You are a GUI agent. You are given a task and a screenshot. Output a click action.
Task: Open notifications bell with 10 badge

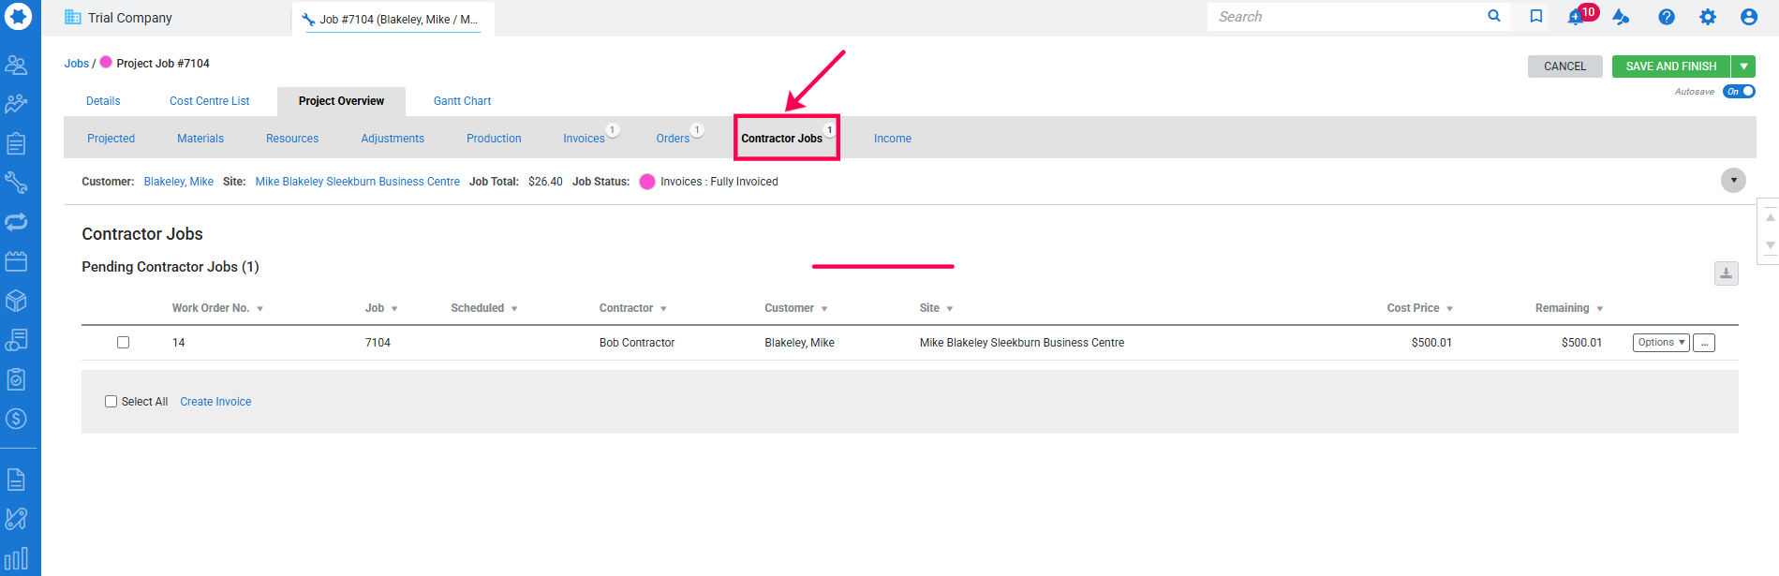1579,17
